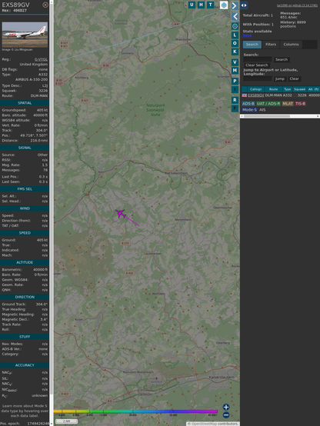This screenshot has height=426, width=320.
Task: Toggle the T button atop map
Action: 210,5
